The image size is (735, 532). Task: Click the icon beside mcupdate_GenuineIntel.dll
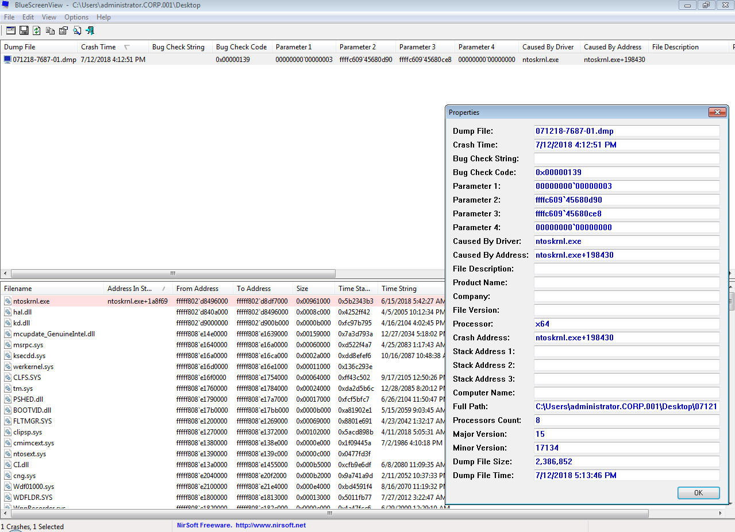[7, 334]
